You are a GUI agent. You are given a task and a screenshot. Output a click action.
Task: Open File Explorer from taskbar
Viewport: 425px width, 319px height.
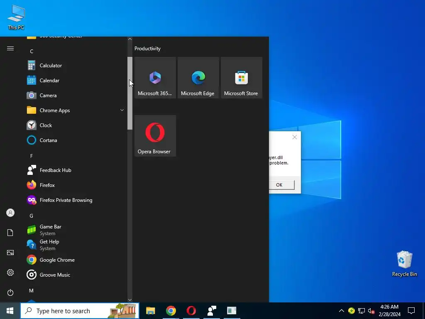click(x=150, y=311)
